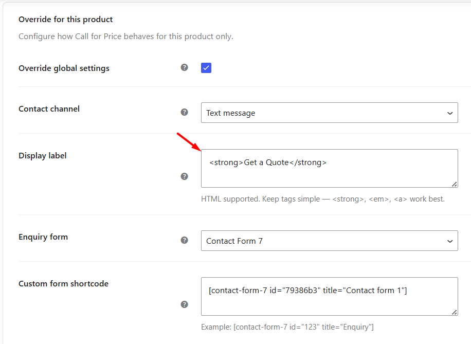This screenshot has width=471, height=344.
Task: Click the Contact channel label
Action: (x=49, y=109)
